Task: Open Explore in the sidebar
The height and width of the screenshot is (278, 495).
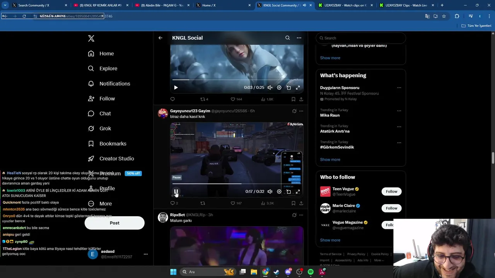Action: tap(102, 68)
